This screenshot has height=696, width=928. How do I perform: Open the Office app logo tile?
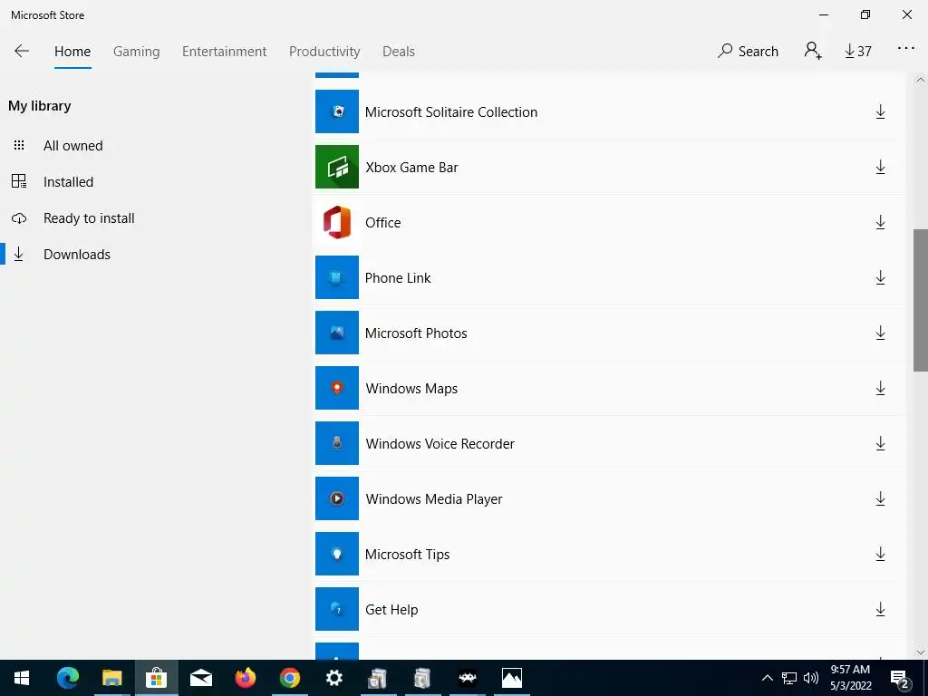[x=337, y=222]
